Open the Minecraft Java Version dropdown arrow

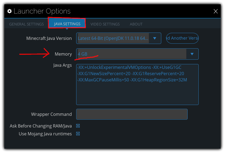coord(155,38)
